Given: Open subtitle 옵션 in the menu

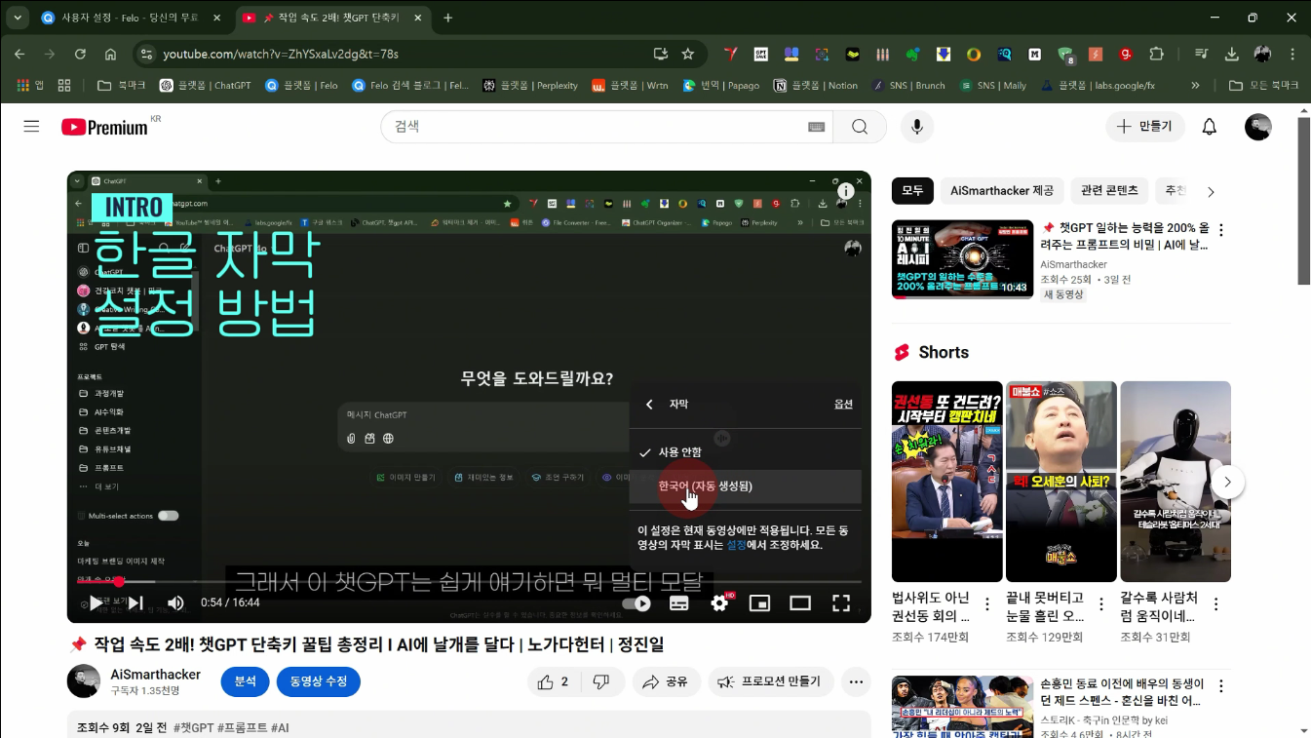Looking at the screenshot, I should 843,405.
